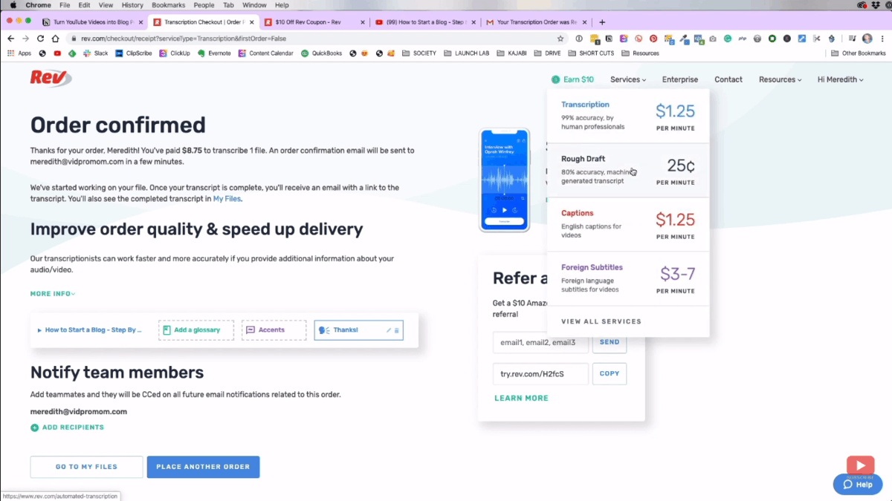Open the Hi Meredith account dropdown
892x501 pixels.
click(x=841, y=79)
